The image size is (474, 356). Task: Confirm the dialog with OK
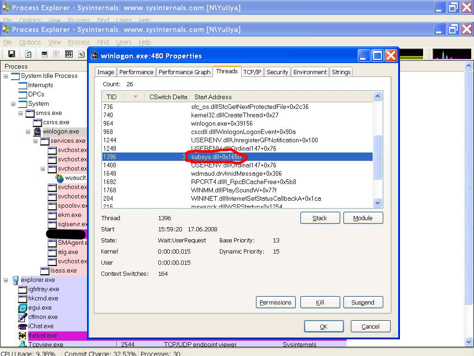point(324,326)
